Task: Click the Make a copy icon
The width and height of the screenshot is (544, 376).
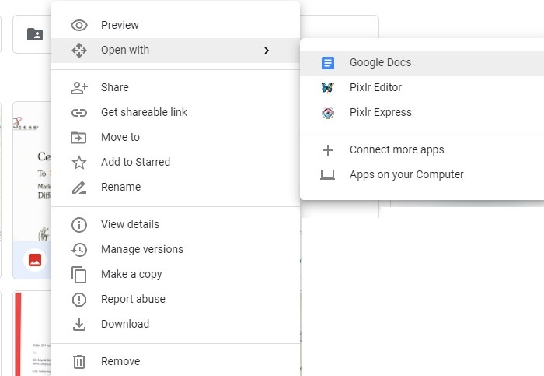Action: point(79,275)
